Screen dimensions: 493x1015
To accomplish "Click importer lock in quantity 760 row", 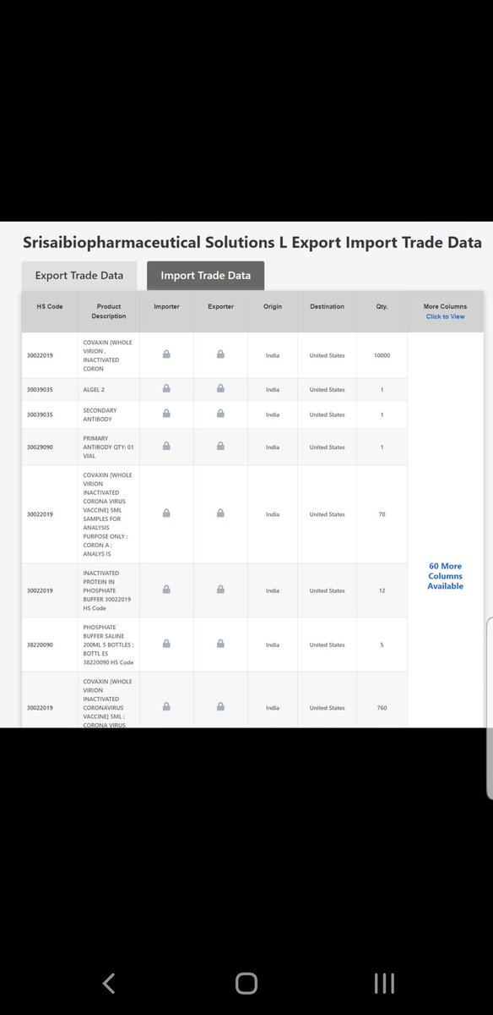I will coord(166,706).
